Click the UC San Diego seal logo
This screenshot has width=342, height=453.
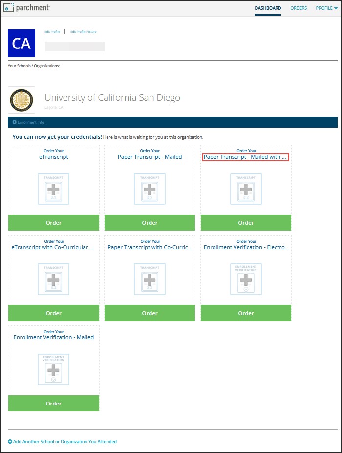21,100
